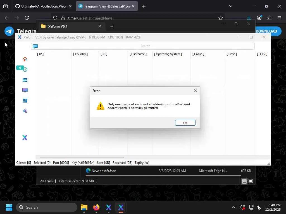This screenshot has height=214, width=286.
Task: Click the Telegram logo on webpage
Action: coord(9,31)
